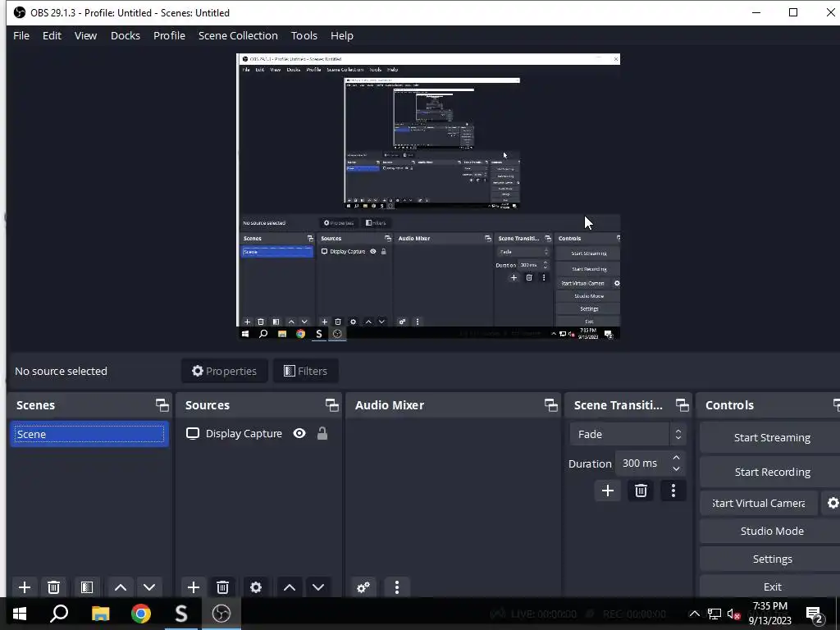Remove scene transition with trash icon
The image size is (840, 630).
[641, 491]
